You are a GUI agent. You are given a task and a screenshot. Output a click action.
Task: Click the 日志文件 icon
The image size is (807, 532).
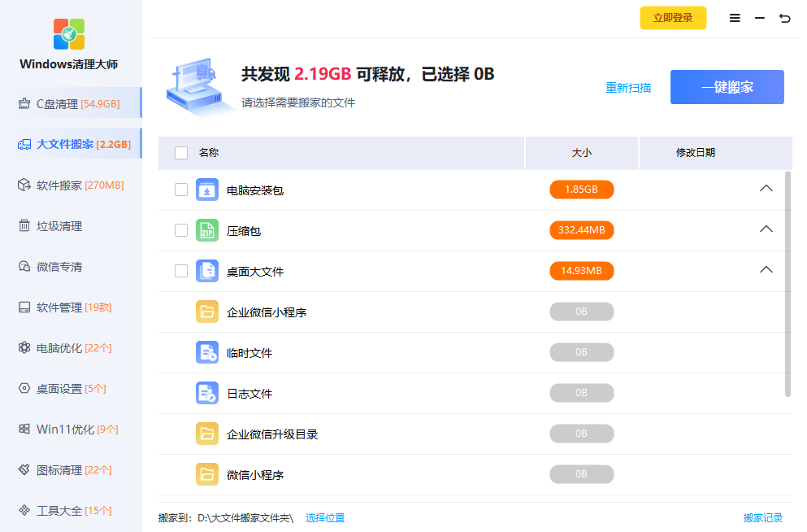(x=207, y=394)
